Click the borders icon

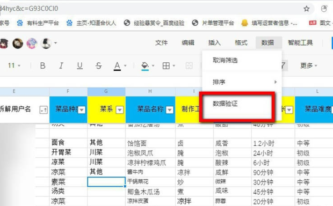[166, 66]
